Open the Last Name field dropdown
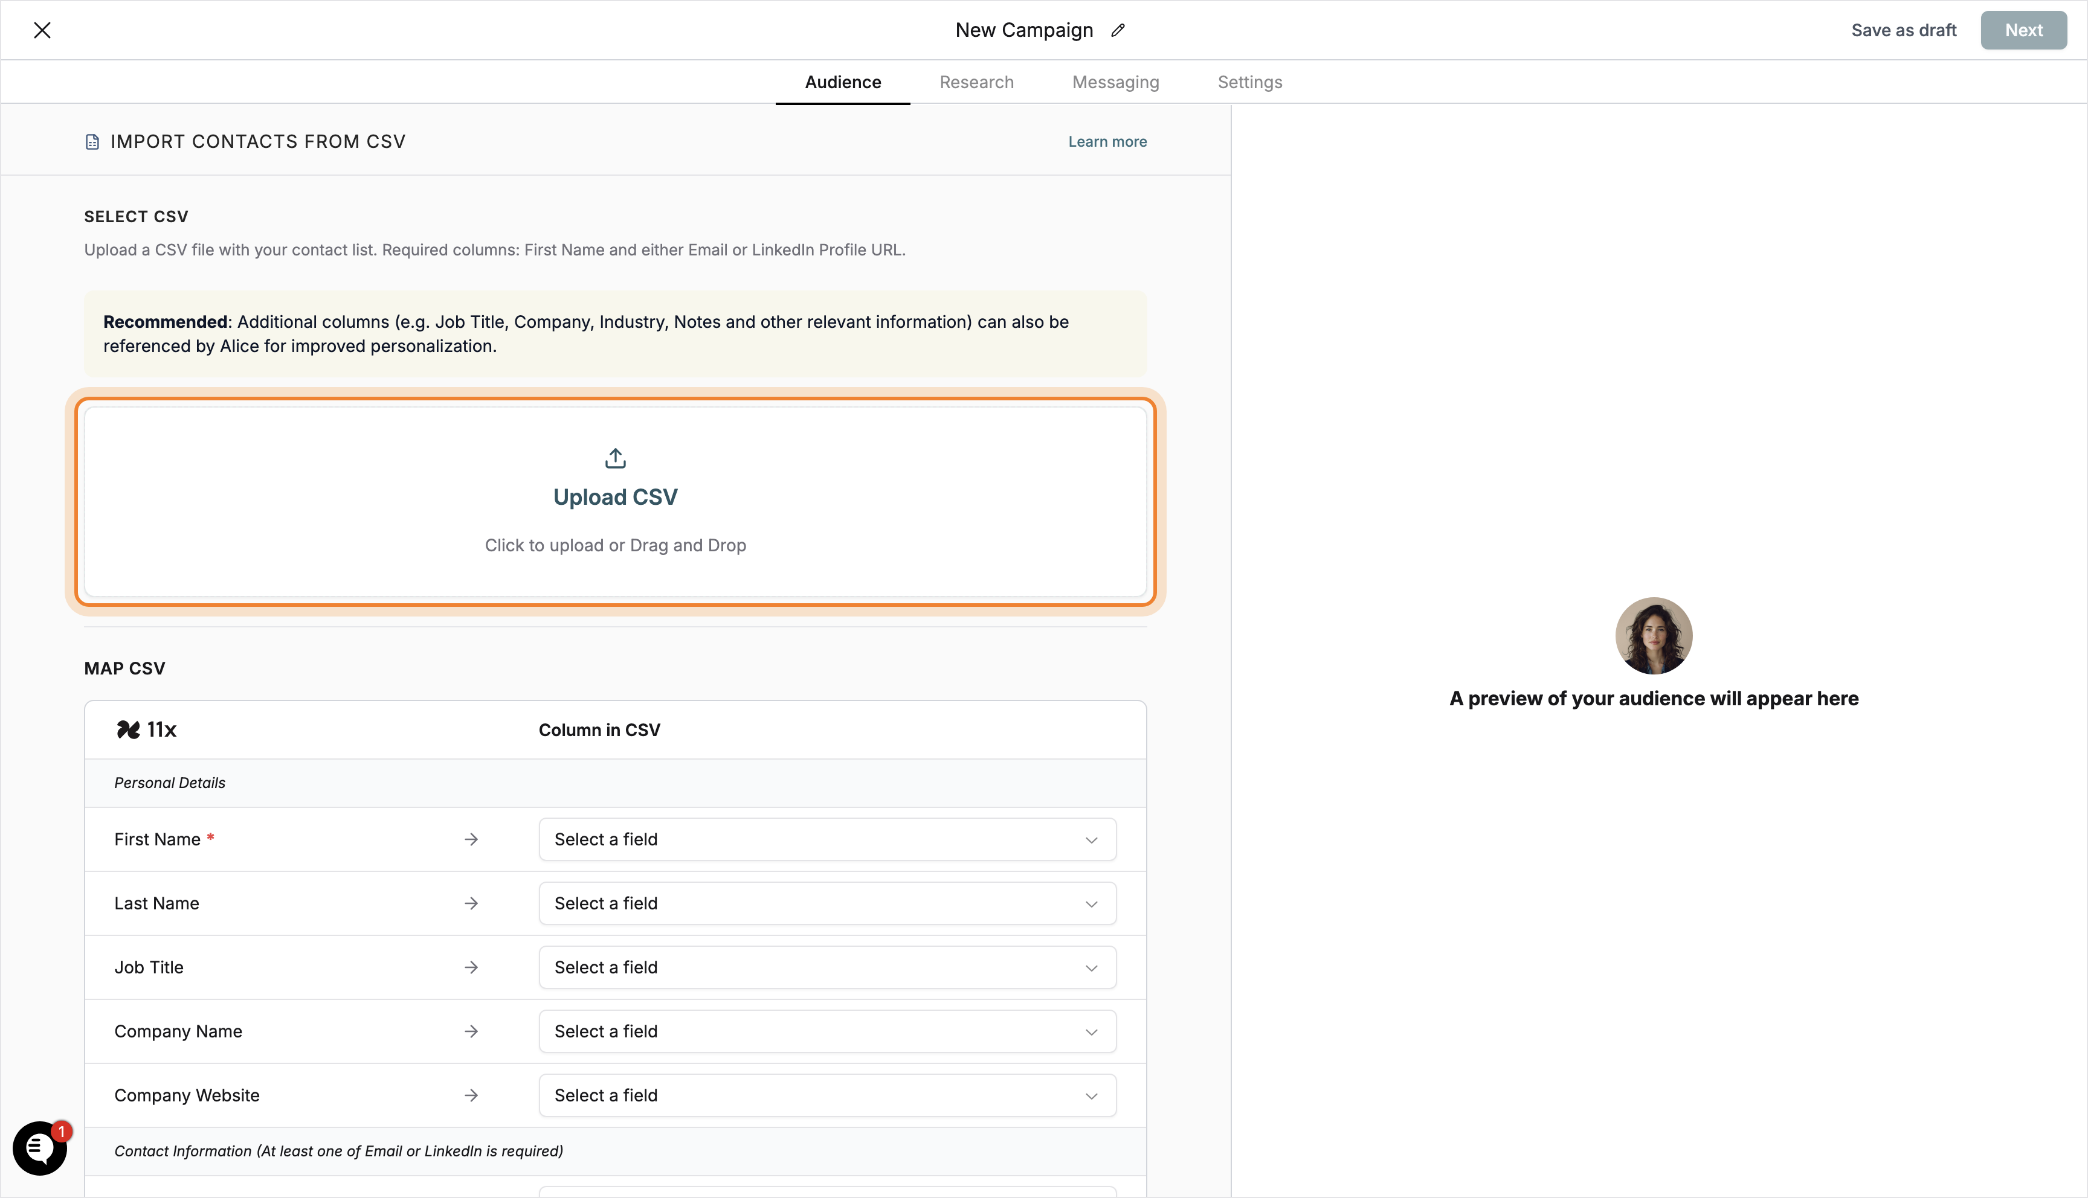This screenshot has height=1198, width=2088. [826, 903]
